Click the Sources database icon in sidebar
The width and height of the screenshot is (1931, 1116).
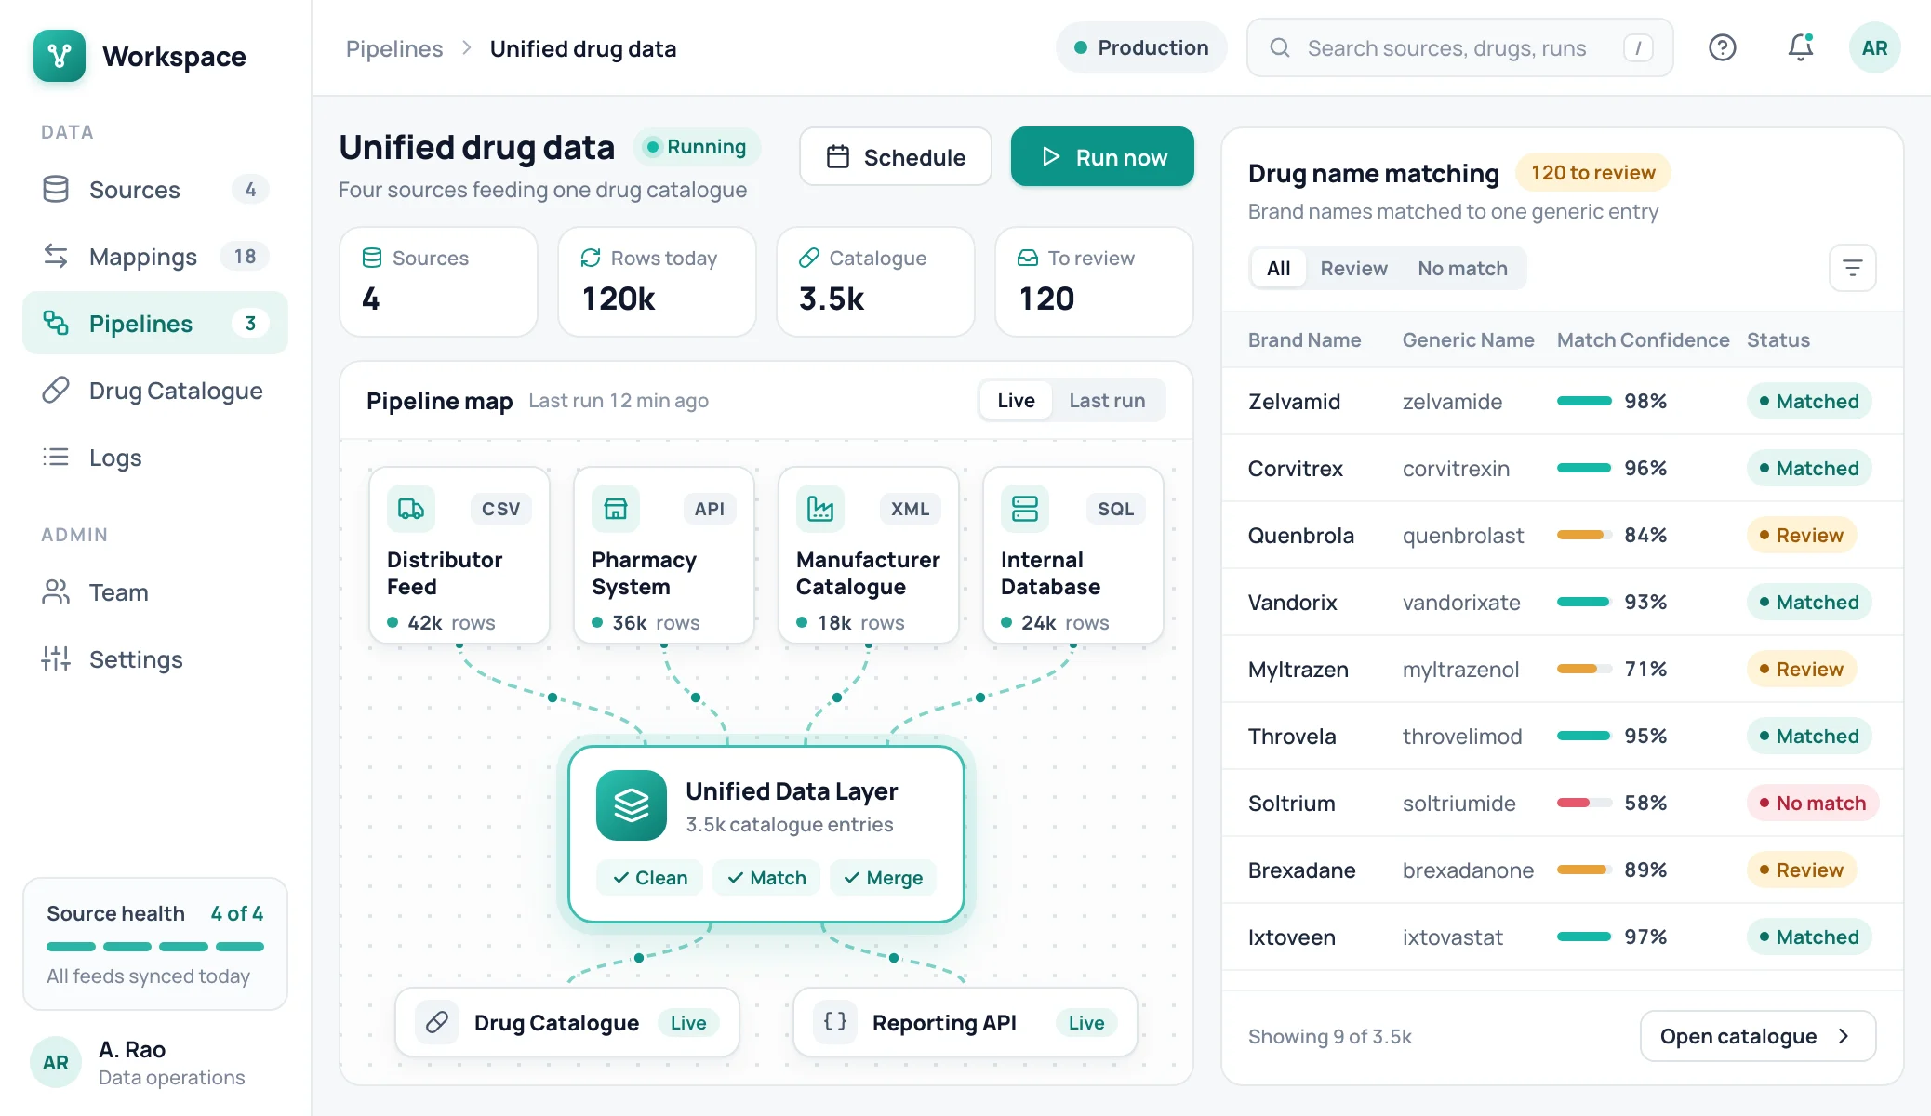(56, 189)
